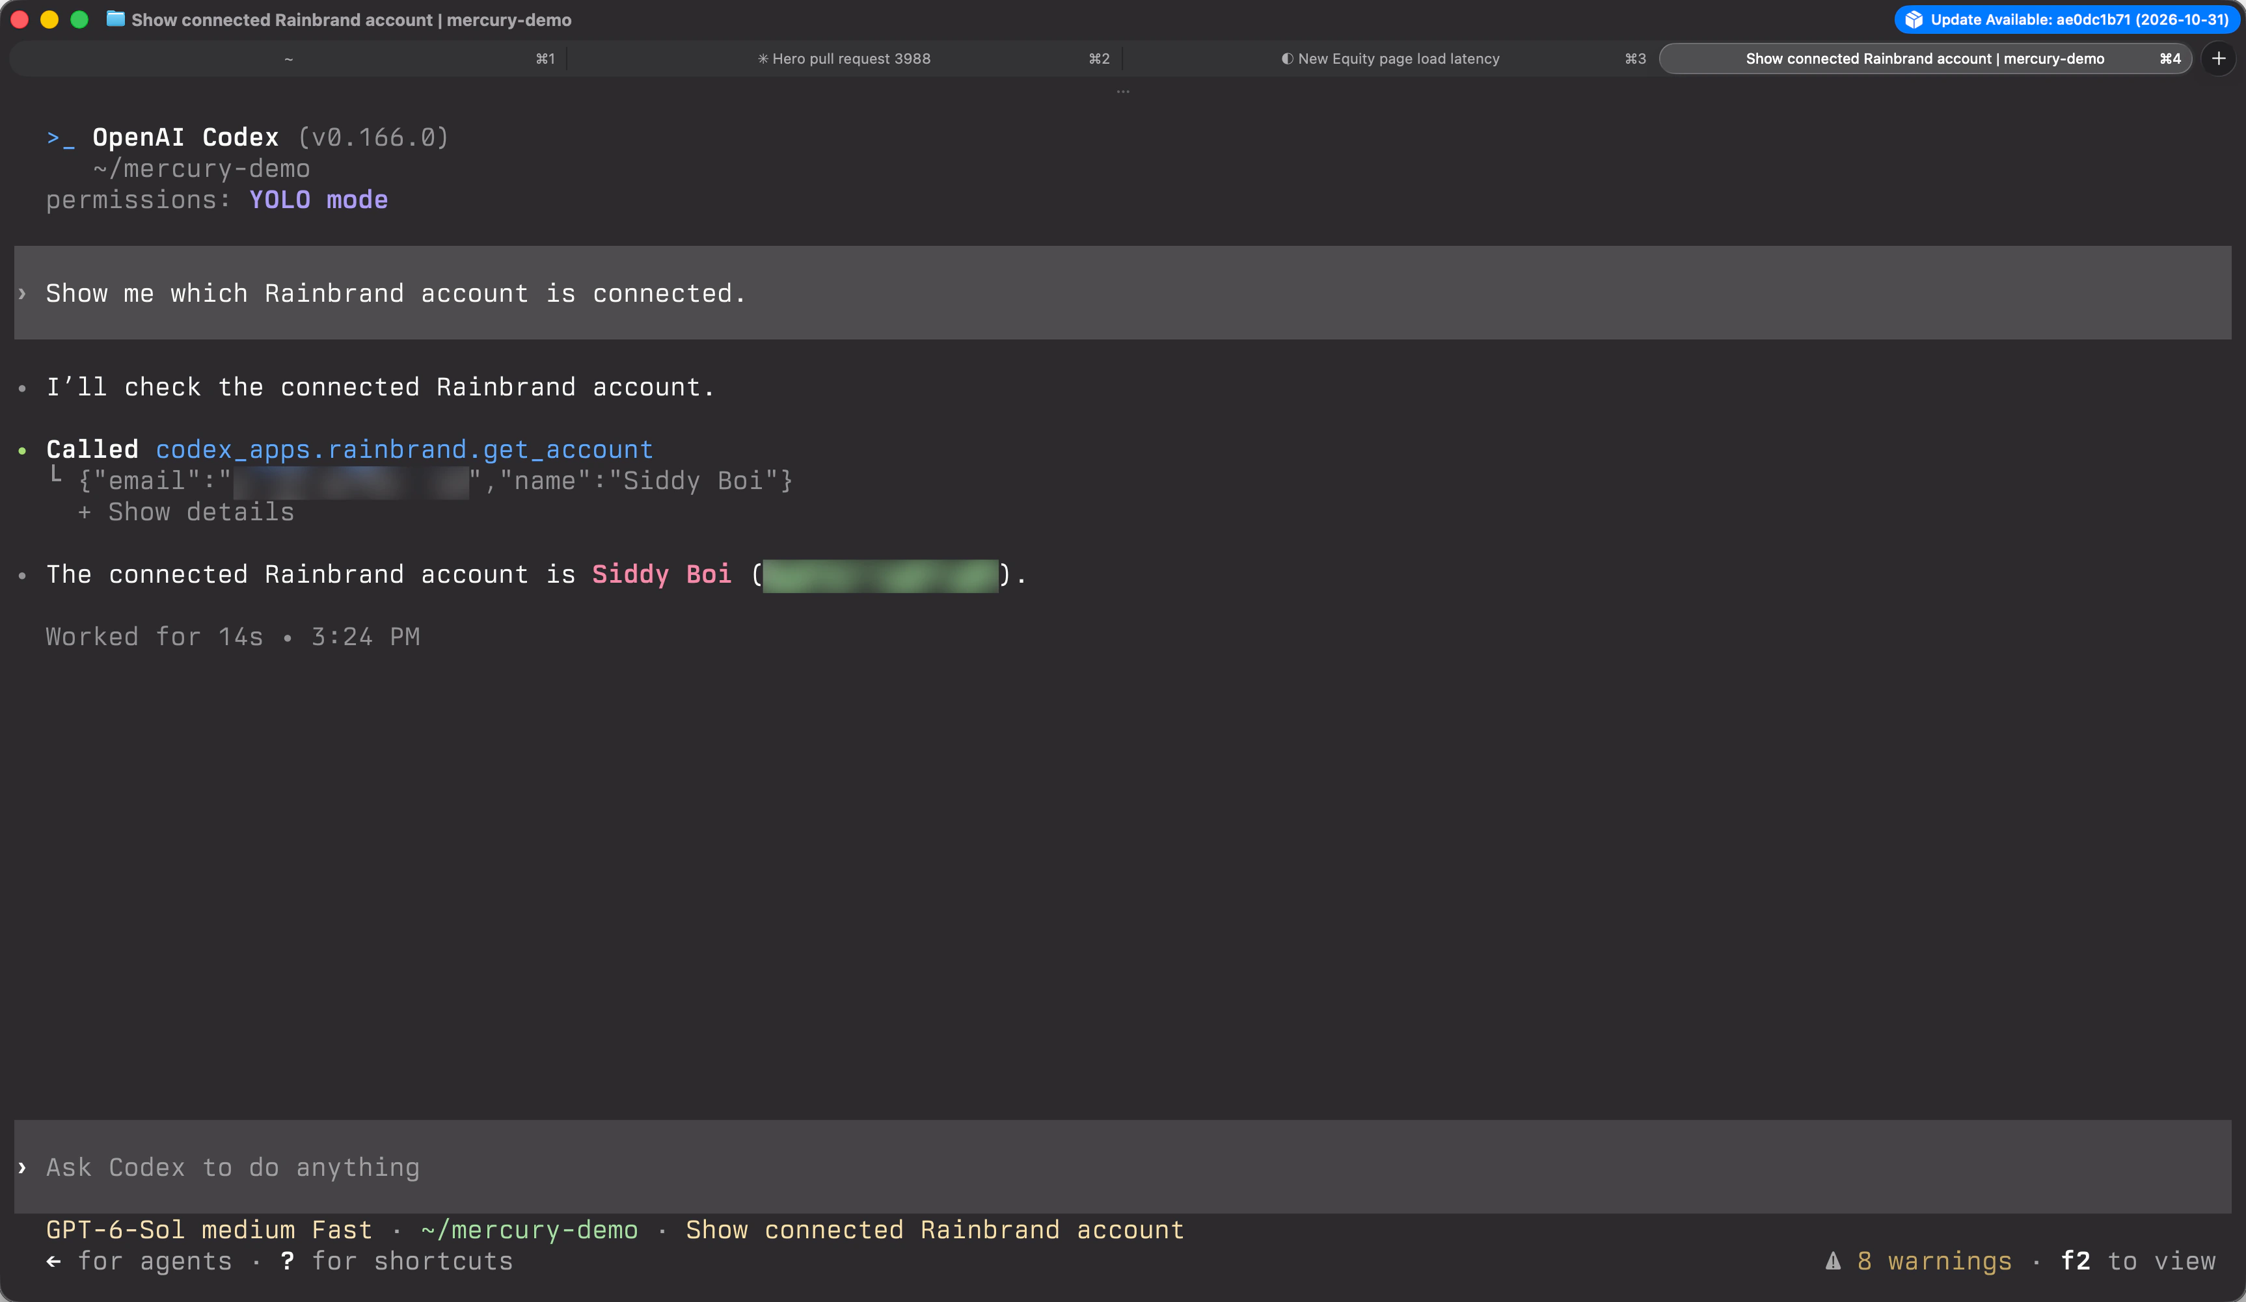The image size is (2246, 1302).
Task: Click the OpenAI Codex prompt icon
Action: click(60, 138)
